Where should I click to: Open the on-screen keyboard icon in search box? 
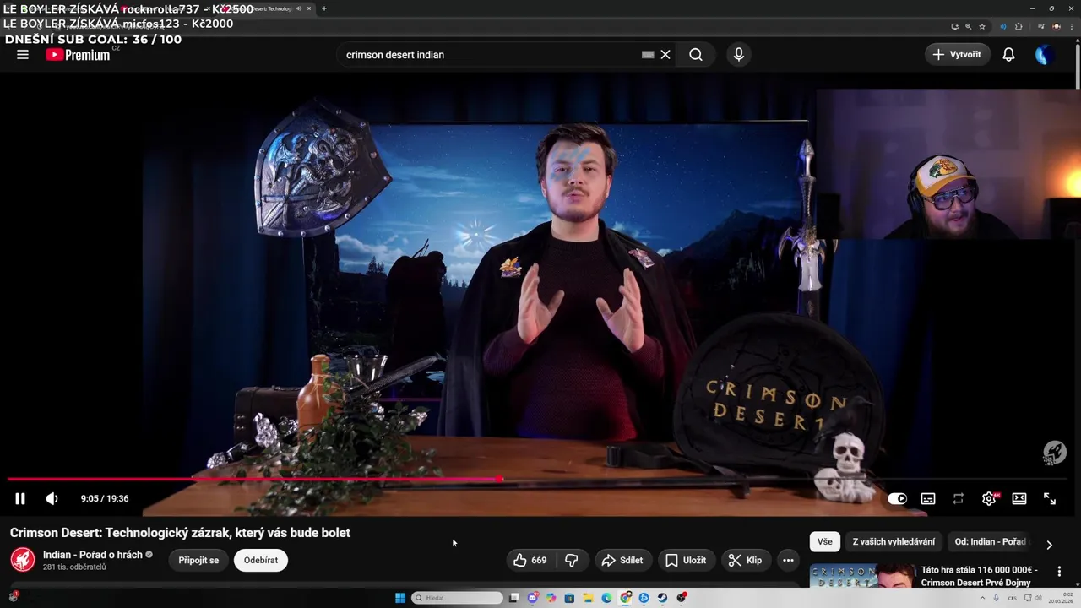[648, 54]
